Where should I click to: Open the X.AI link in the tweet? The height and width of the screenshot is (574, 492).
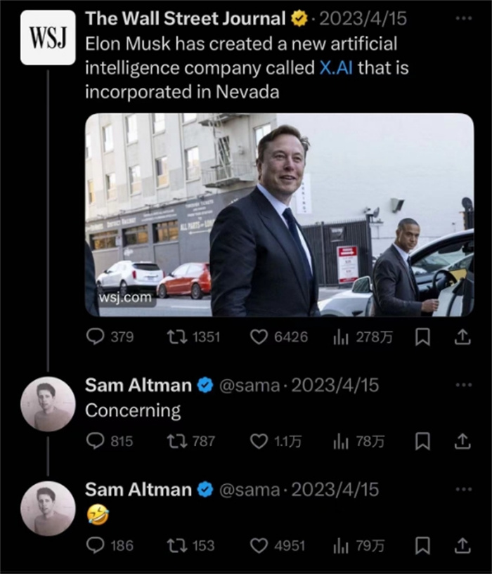click(335, 68)
